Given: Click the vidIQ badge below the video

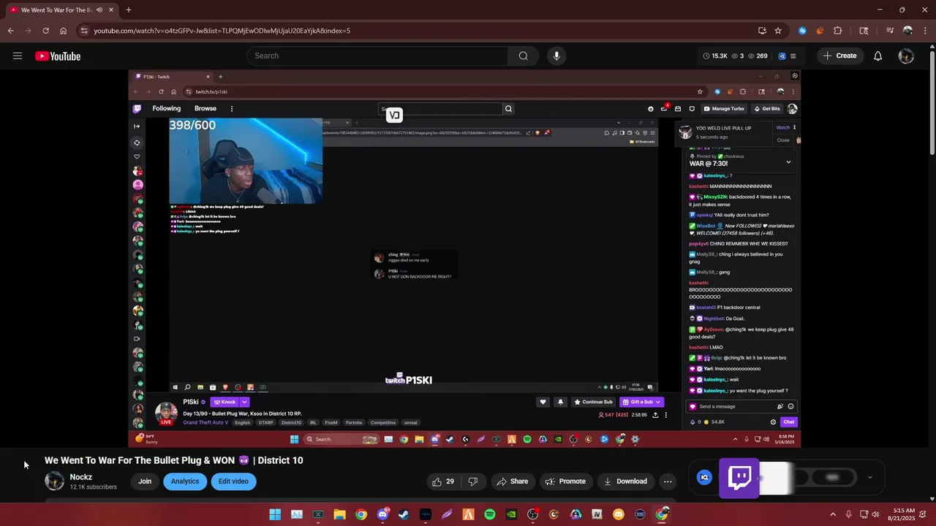Looking at the screenshot, I should click(704, 477).
